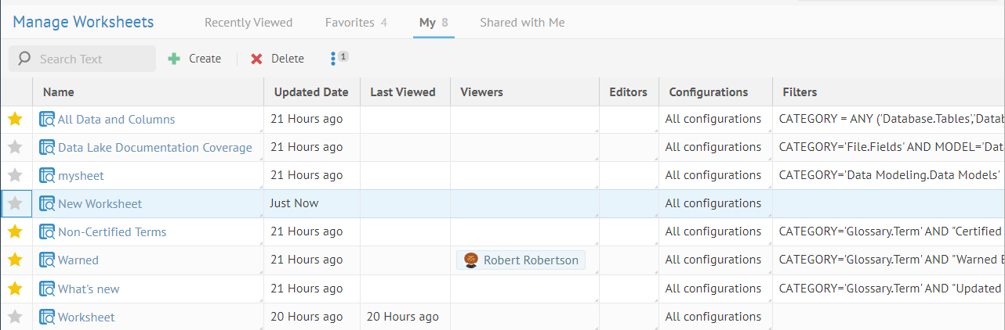Open the Shared with Me tab
This screenshot has width=1005, height=330.
(522, 23)
